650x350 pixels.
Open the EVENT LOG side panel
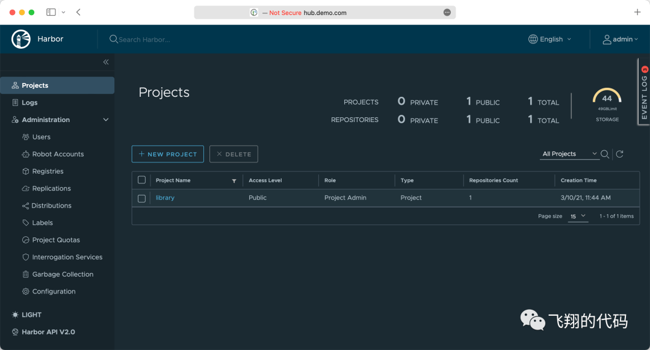coord(644,92)
